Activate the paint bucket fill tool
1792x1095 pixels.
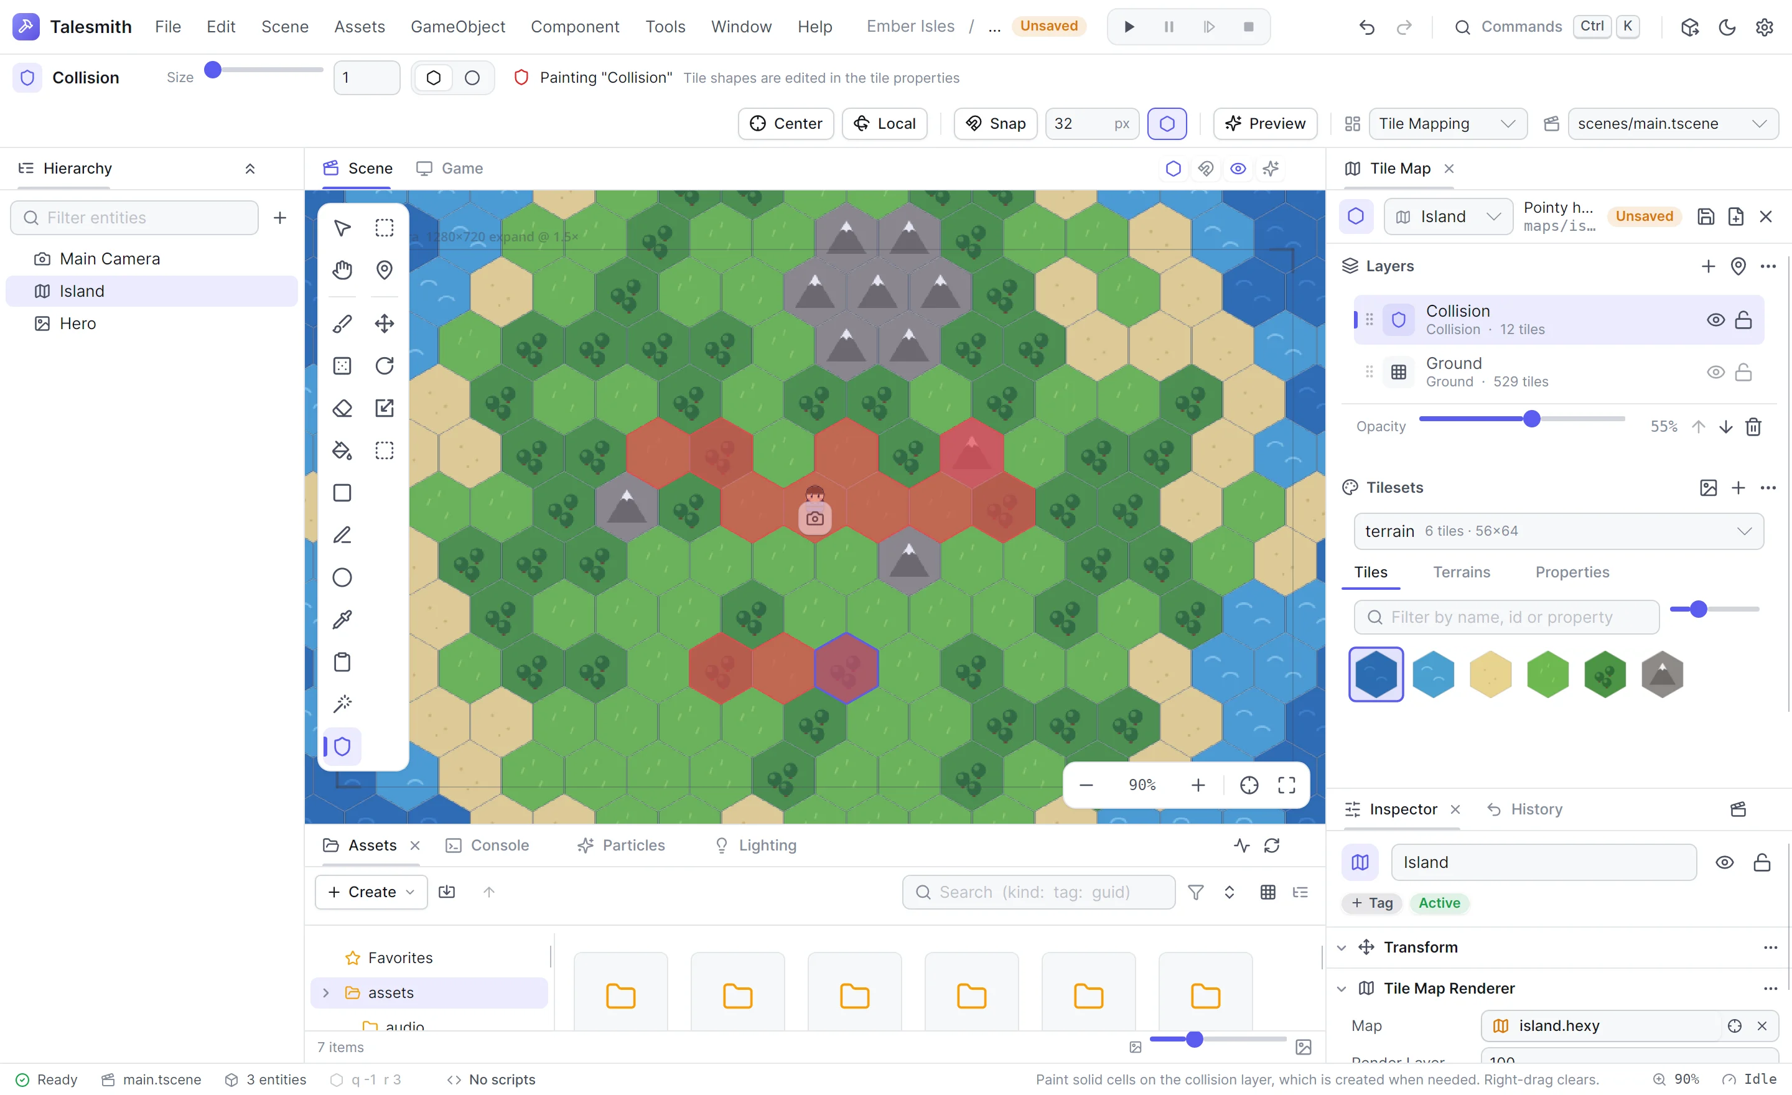point(342,450)
